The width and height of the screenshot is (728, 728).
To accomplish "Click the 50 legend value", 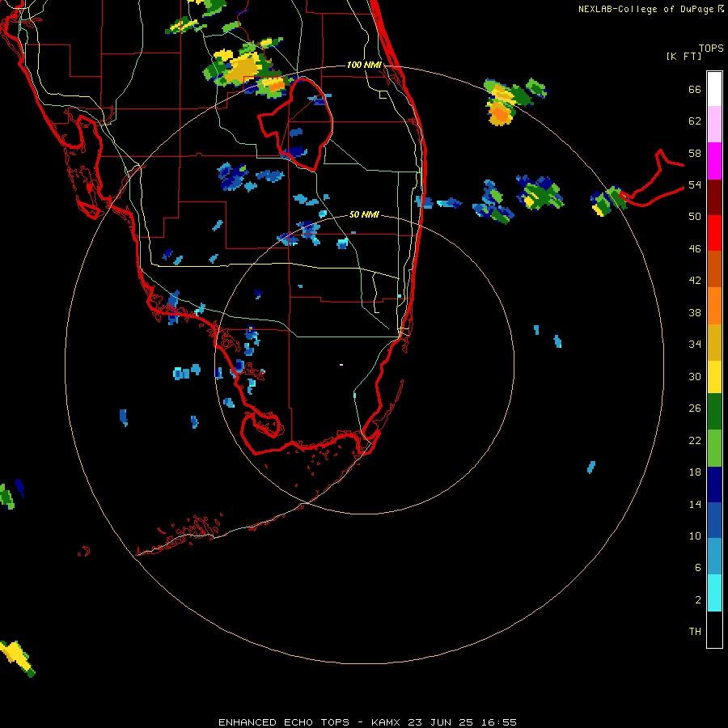I will (695, 217).
